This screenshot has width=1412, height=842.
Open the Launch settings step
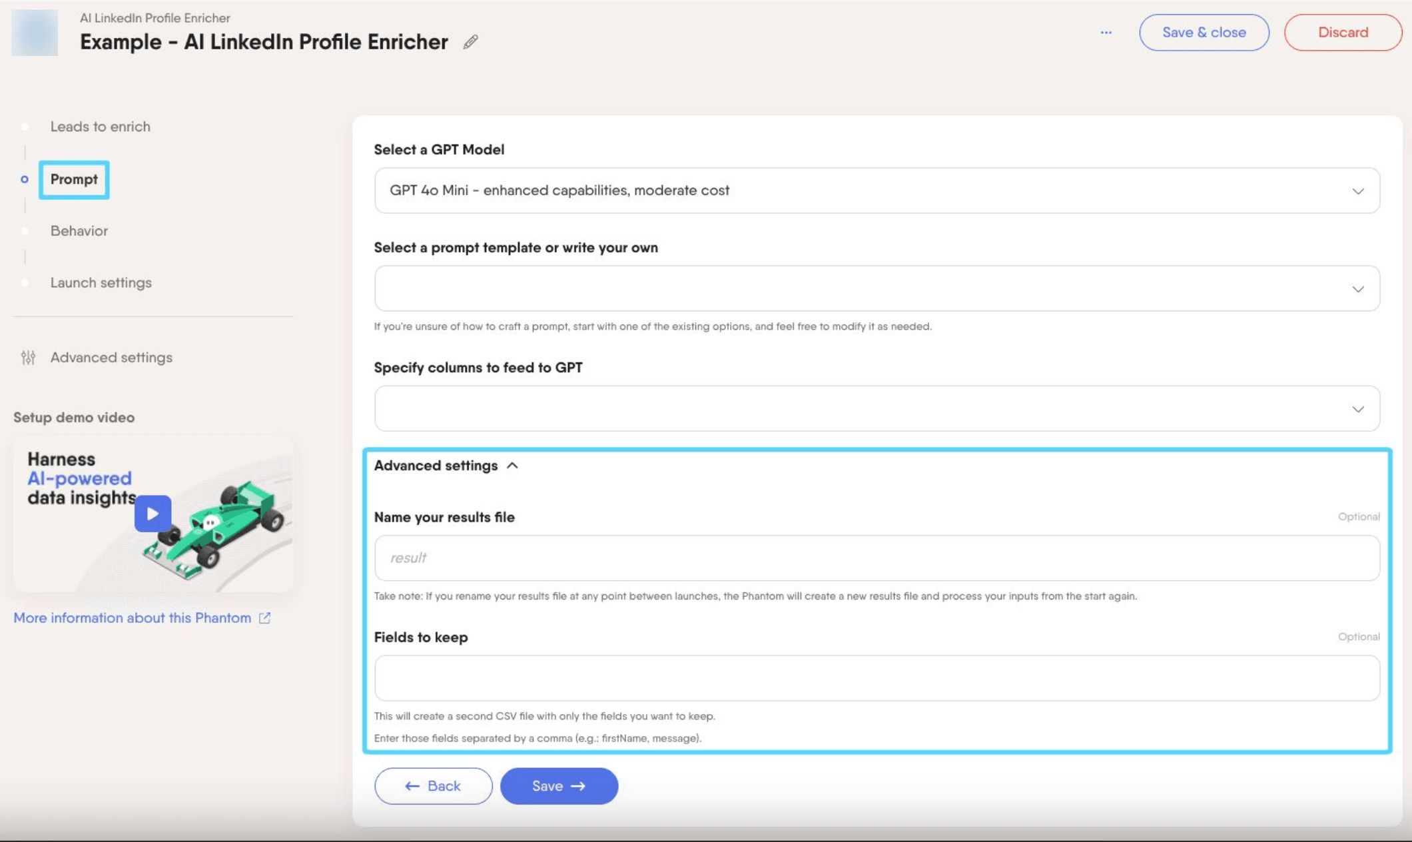101,283
